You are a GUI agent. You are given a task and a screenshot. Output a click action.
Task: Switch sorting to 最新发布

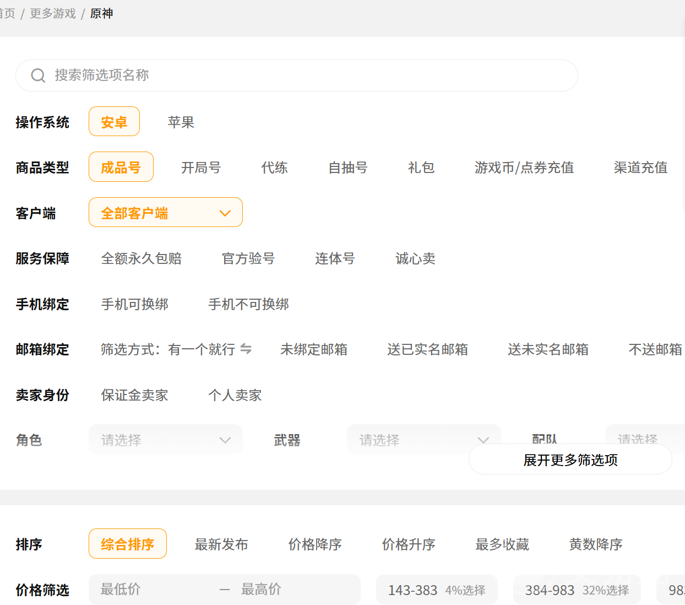pyautogui.click(x=221, y=544)
